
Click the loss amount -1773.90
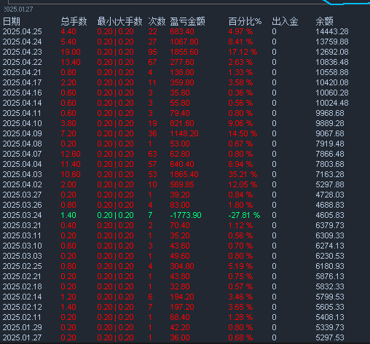pos(186,215)
